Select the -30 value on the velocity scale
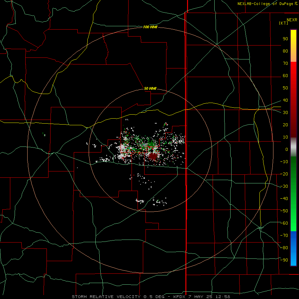The image size is (299, 299). (284, 186)
